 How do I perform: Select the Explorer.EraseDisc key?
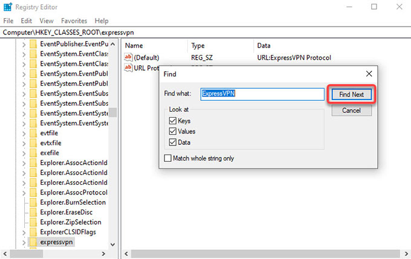tap(66, 213)
